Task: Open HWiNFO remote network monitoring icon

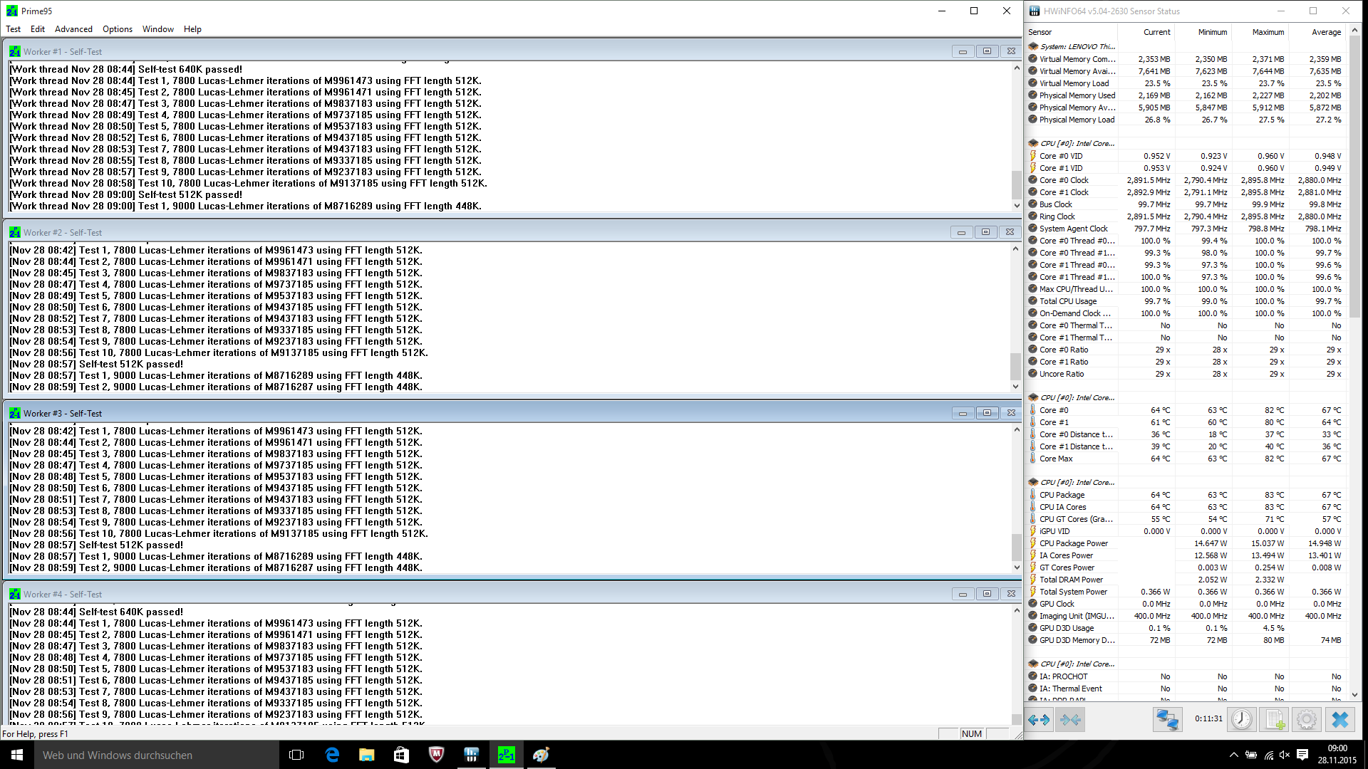Action: coord(1167,720)
